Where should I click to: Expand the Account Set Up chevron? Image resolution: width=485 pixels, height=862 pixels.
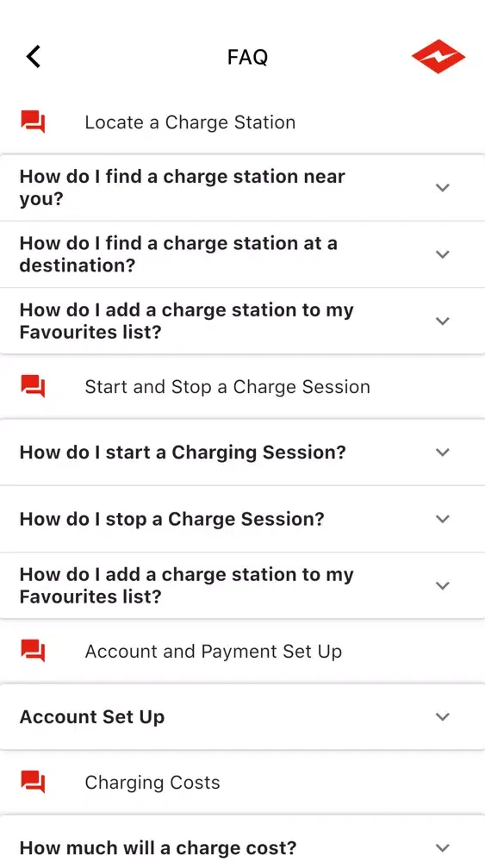click(x=443, y=717)
